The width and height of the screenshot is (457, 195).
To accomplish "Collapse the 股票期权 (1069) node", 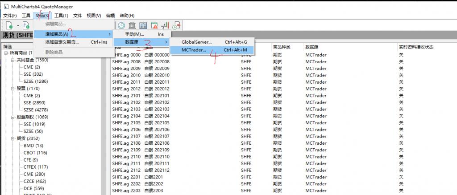I will click(13, 117).
